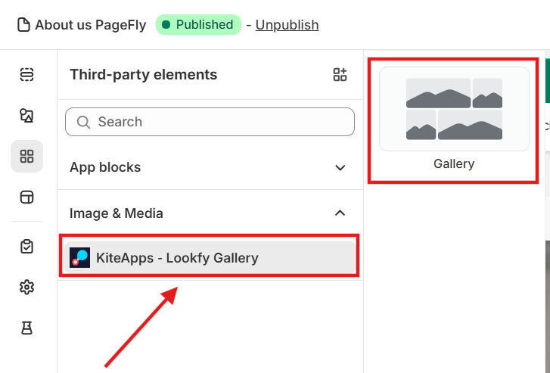550x373 pixels.
Task: Open the Add elements shapes icon
Action: coord(26,115)
